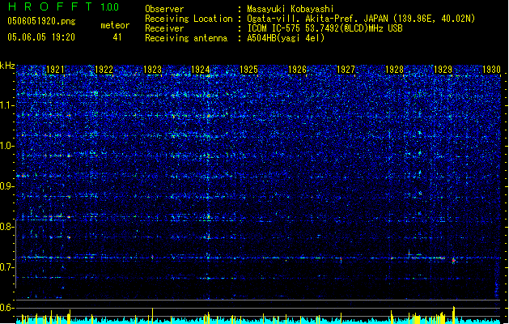Image resolution: width=509 pixels, height=324 pixels.
Task: Click the 'meteor' label
Action: [x=115, y=25]
